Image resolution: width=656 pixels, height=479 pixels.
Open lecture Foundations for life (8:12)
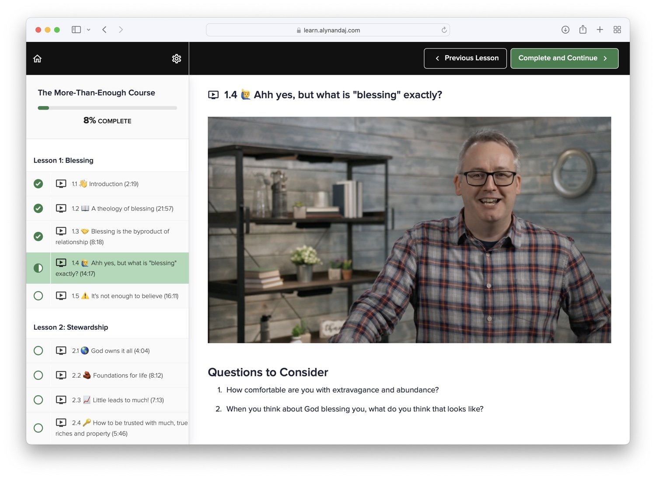108,375
